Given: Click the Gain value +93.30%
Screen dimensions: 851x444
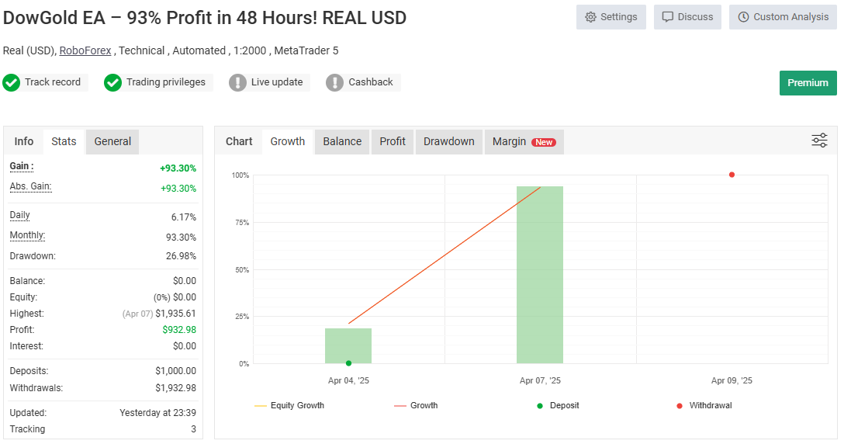Looking at the screenshot, I should click(x=178, y=168).
